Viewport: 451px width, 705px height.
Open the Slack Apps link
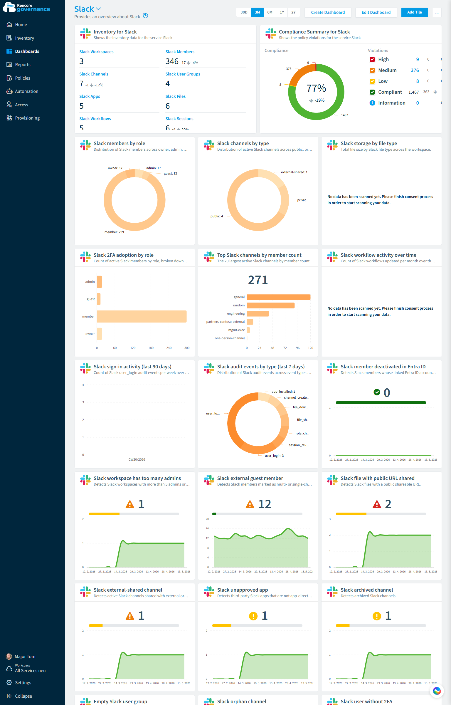(x=90, y=96)
